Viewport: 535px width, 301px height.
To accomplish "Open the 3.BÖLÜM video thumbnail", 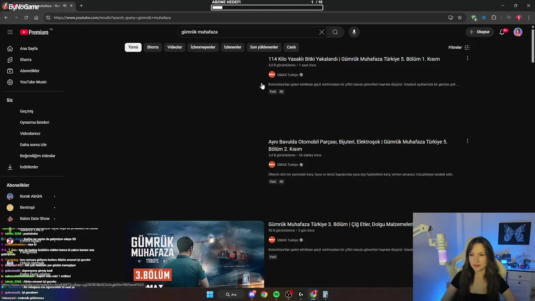I will click(x=194, y=254).
